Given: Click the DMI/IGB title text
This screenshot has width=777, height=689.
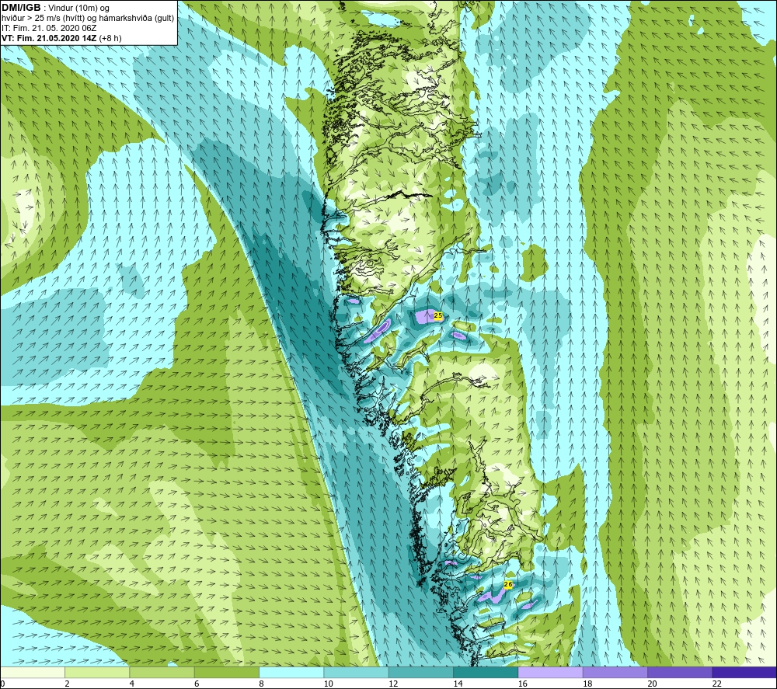Looking at the screenshot, I should [x=21, y=8].
